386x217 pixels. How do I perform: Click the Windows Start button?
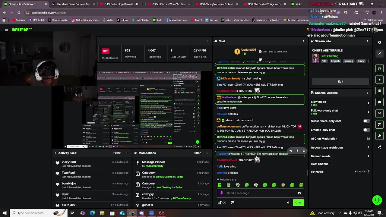point(5,213)
